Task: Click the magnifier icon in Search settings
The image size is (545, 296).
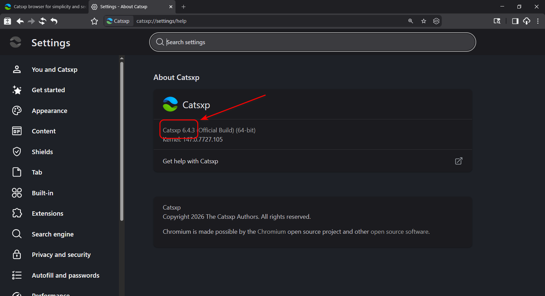Action: click(160, 42)
